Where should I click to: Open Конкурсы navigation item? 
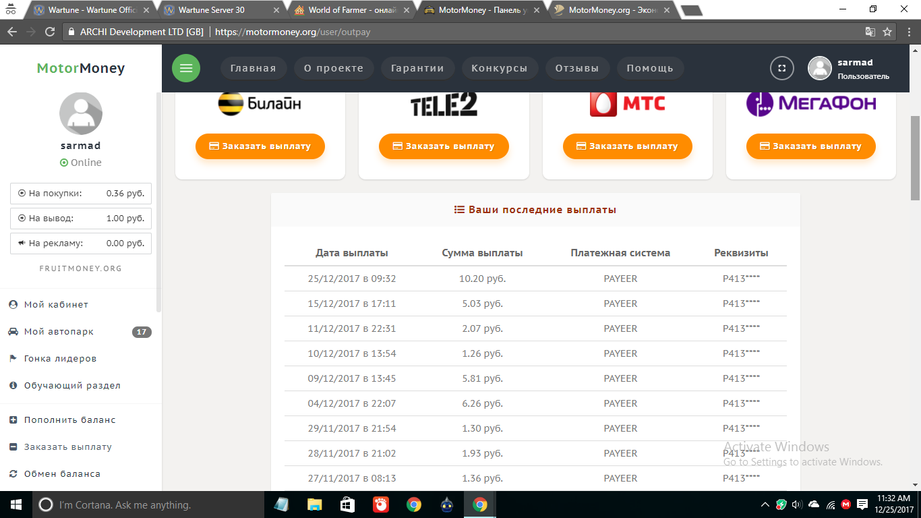500,68
